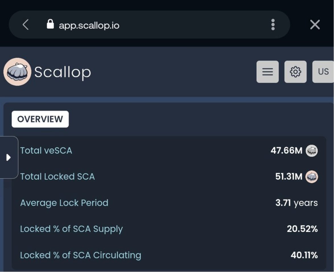This screenshot has width=334, height=272.
Task: Click the Total Locked SCA label
Action: pos(57,177)
